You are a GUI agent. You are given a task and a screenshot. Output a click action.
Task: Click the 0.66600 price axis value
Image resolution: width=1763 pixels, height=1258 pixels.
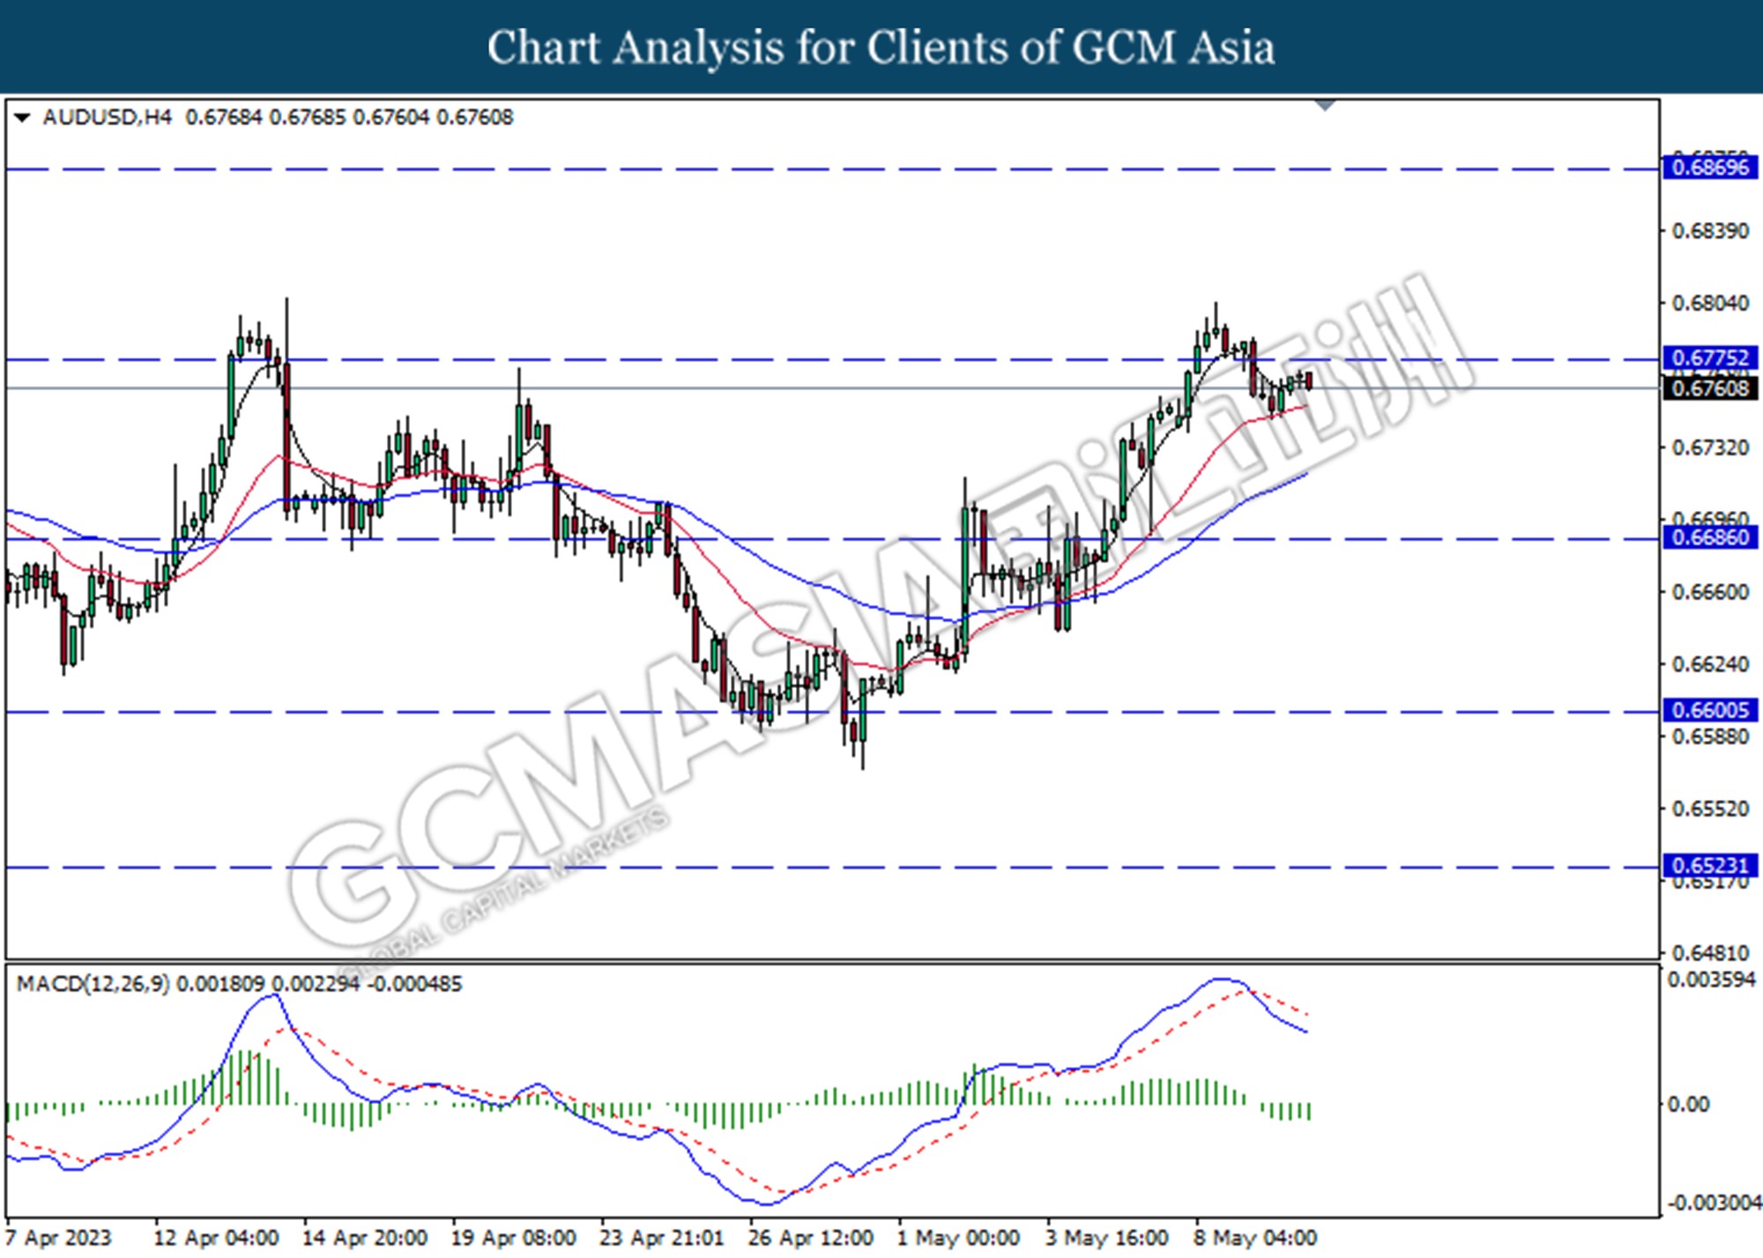pos(1710,592)
